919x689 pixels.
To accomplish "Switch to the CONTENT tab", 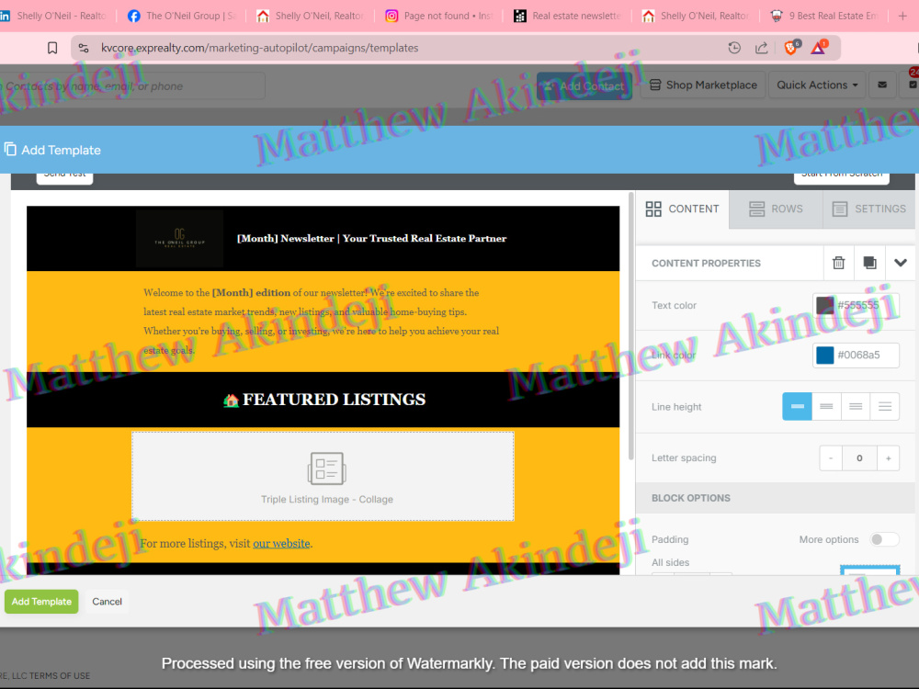I will (x=682, y=209).
